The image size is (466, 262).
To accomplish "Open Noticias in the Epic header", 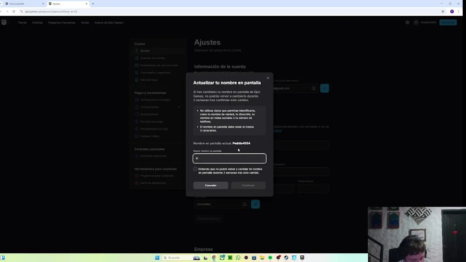I will [x=37, y=23].
